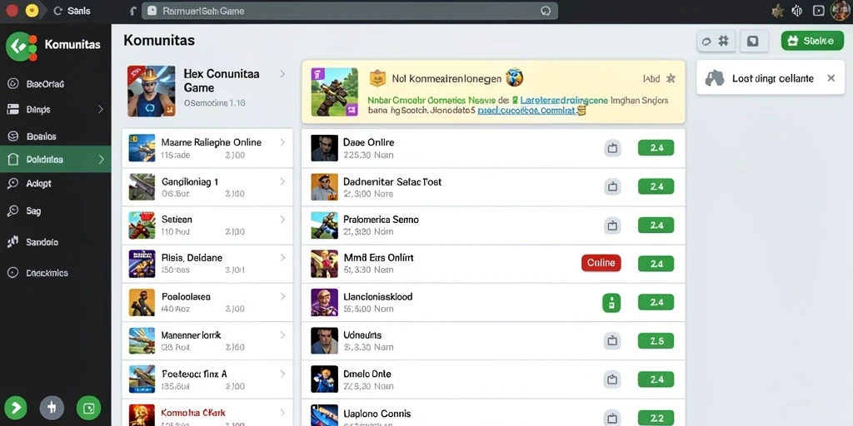The image size is (853, 426).
Task: Click the gray plus button at sidebar bottom
Action: click(x=52, y=408)
